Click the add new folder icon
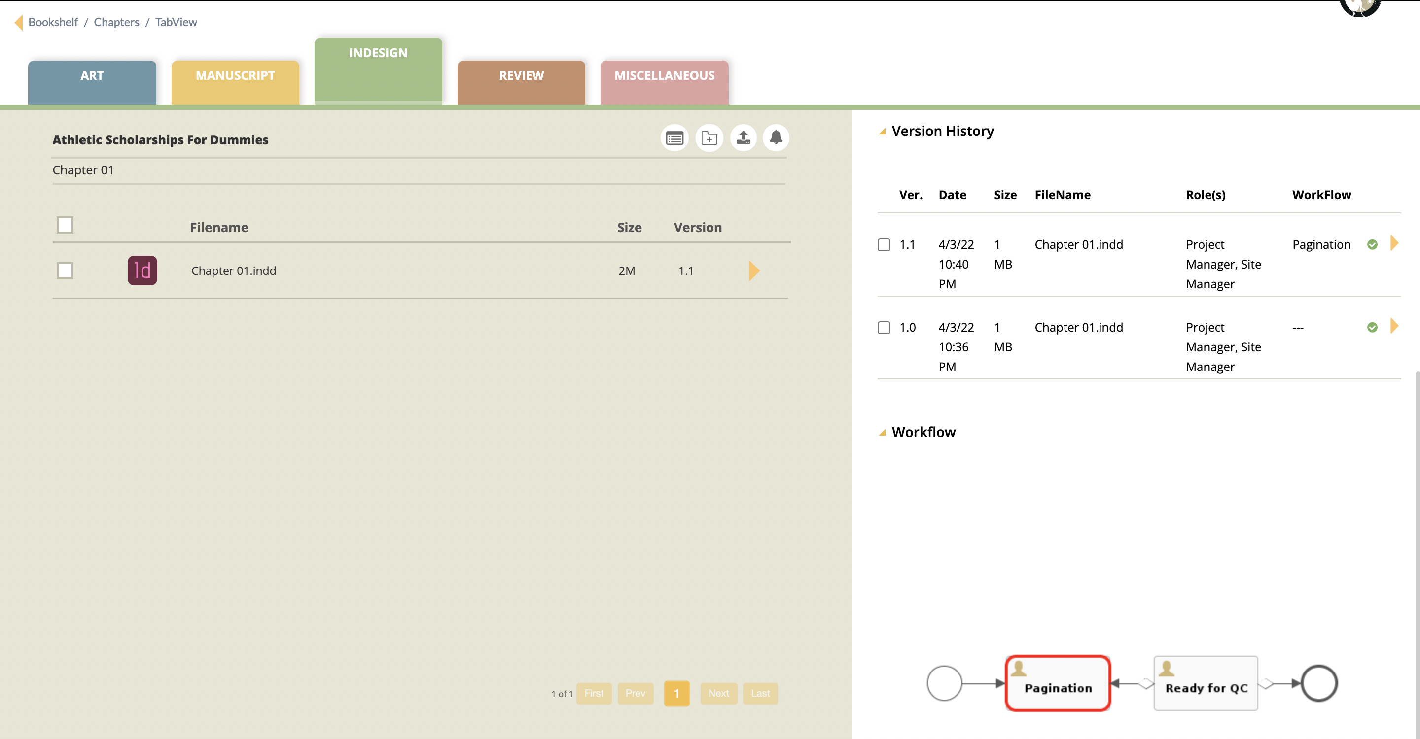Screen dimensions: 1420x739 709,137
